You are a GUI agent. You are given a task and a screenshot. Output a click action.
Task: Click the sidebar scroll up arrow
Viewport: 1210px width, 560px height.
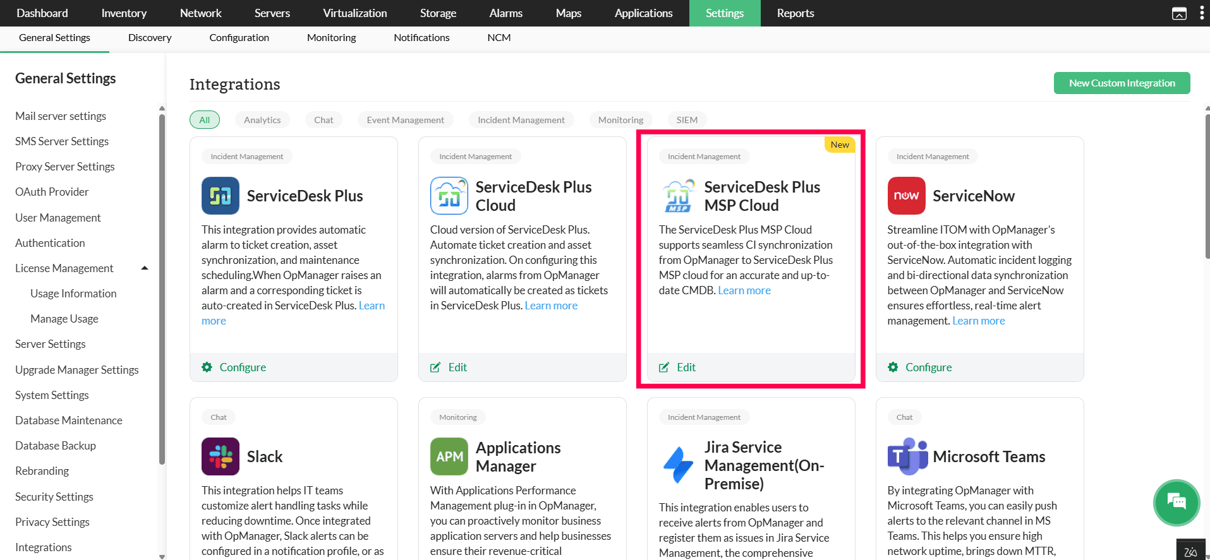tap(162, 108)
